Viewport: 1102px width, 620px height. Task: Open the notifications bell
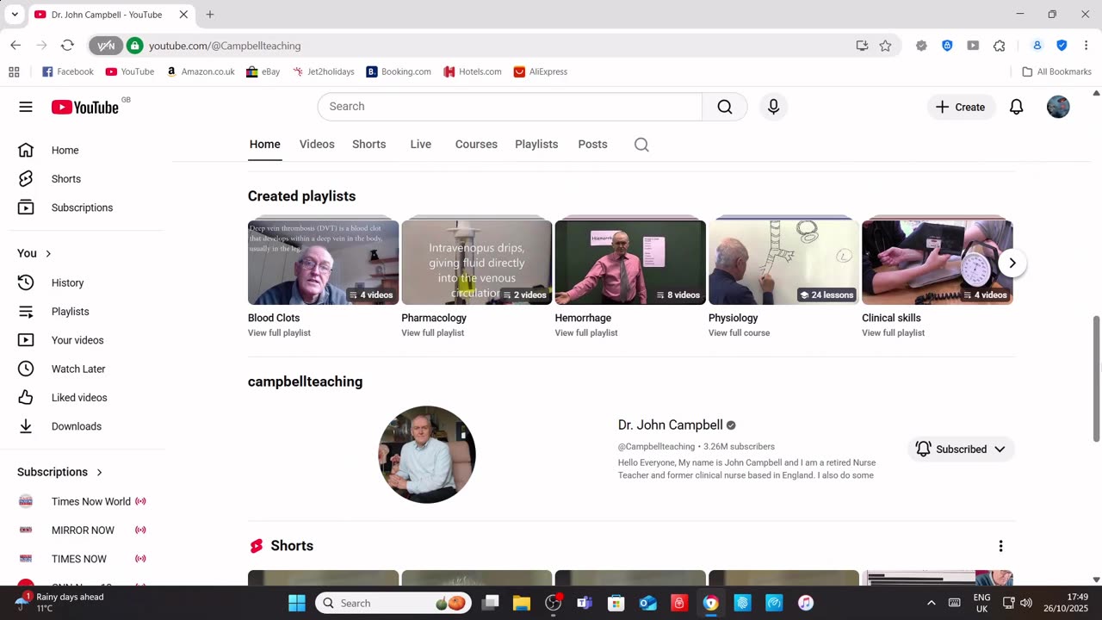(1017, 107)
